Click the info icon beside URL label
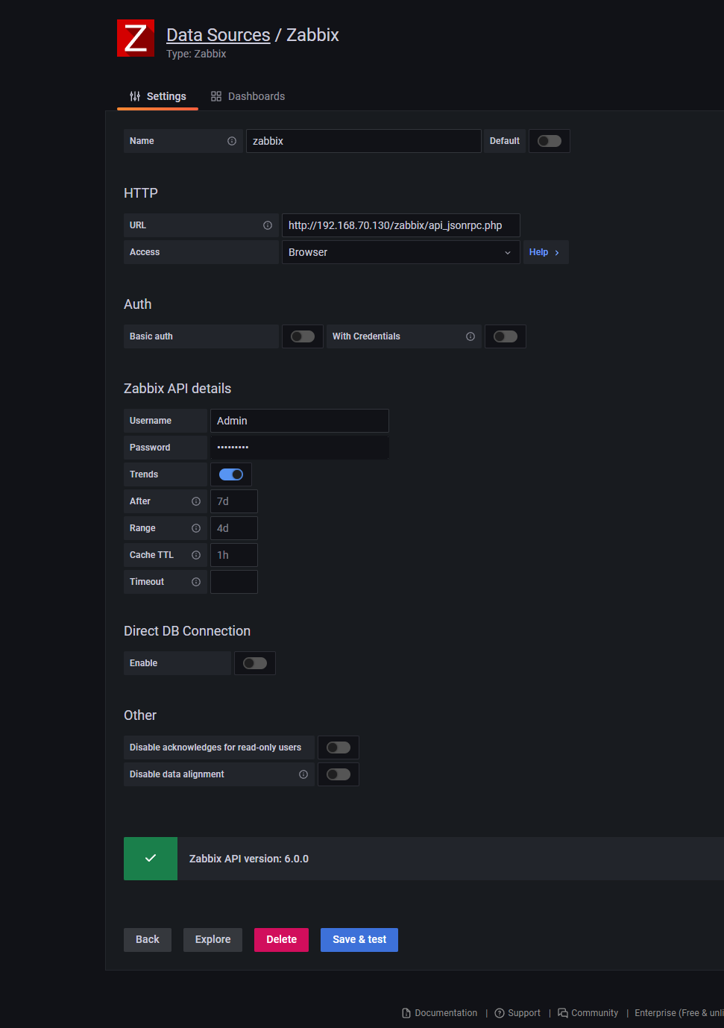 tap(268, 225)
